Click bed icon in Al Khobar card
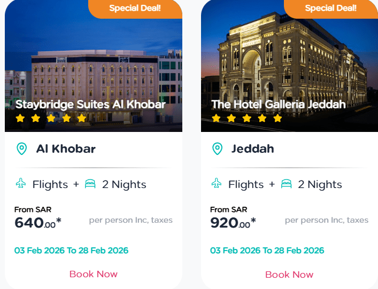The image size is (378, 289). pyautogui.click(x=90, y=184)
